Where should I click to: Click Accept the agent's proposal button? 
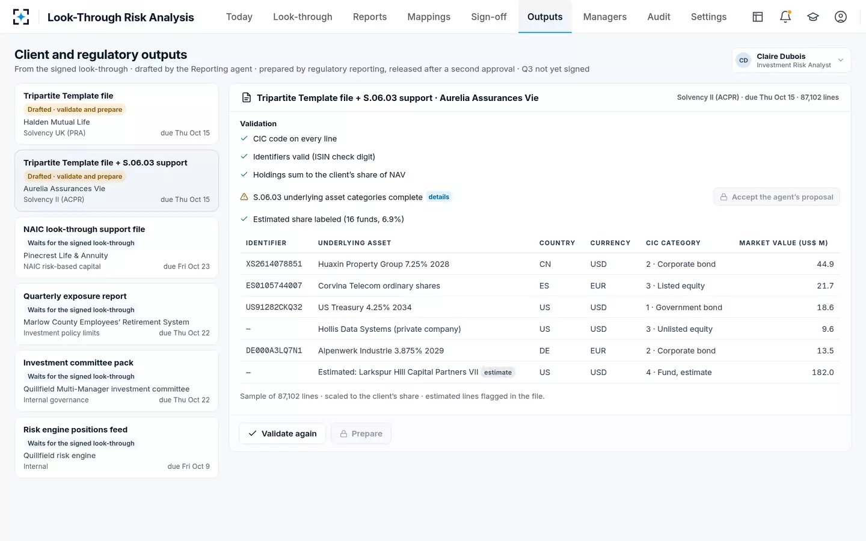[x=776, y=197]
